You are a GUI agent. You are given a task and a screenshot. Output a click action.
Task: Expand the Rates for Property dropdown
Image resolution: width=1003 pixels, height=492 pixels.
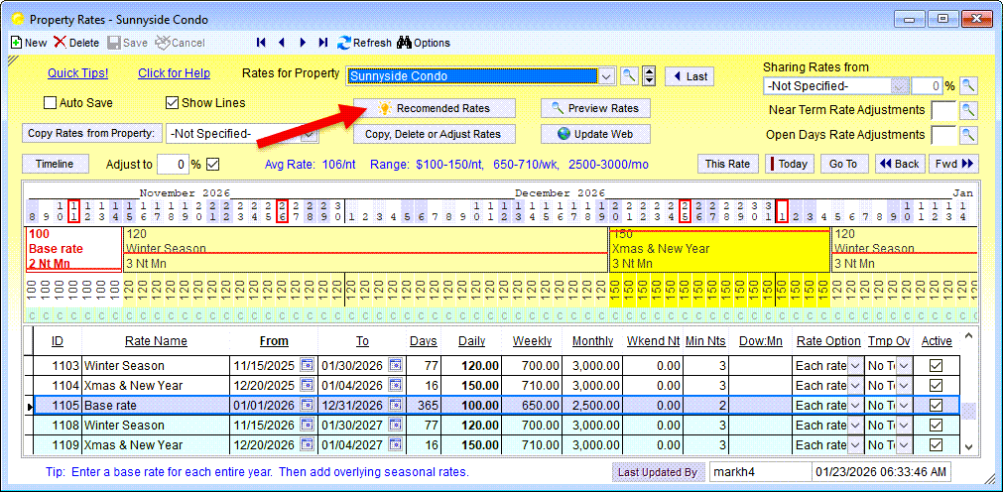[606, 76]
